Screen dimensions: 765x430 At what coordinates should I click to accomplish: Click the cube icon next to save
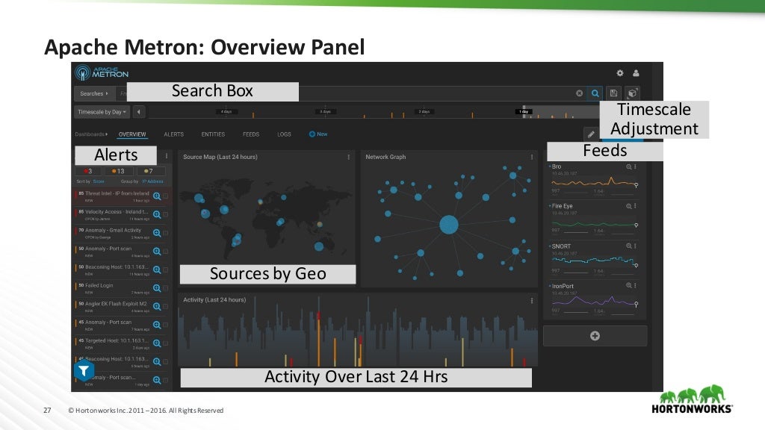[632, 93]
